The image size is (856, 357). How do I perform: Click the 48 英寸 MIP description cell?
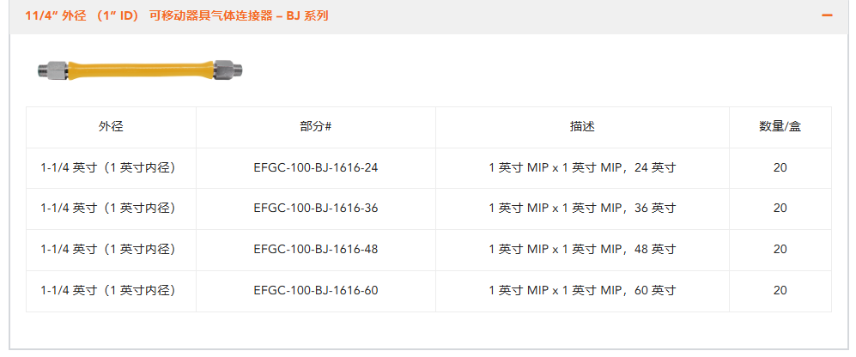582,250
